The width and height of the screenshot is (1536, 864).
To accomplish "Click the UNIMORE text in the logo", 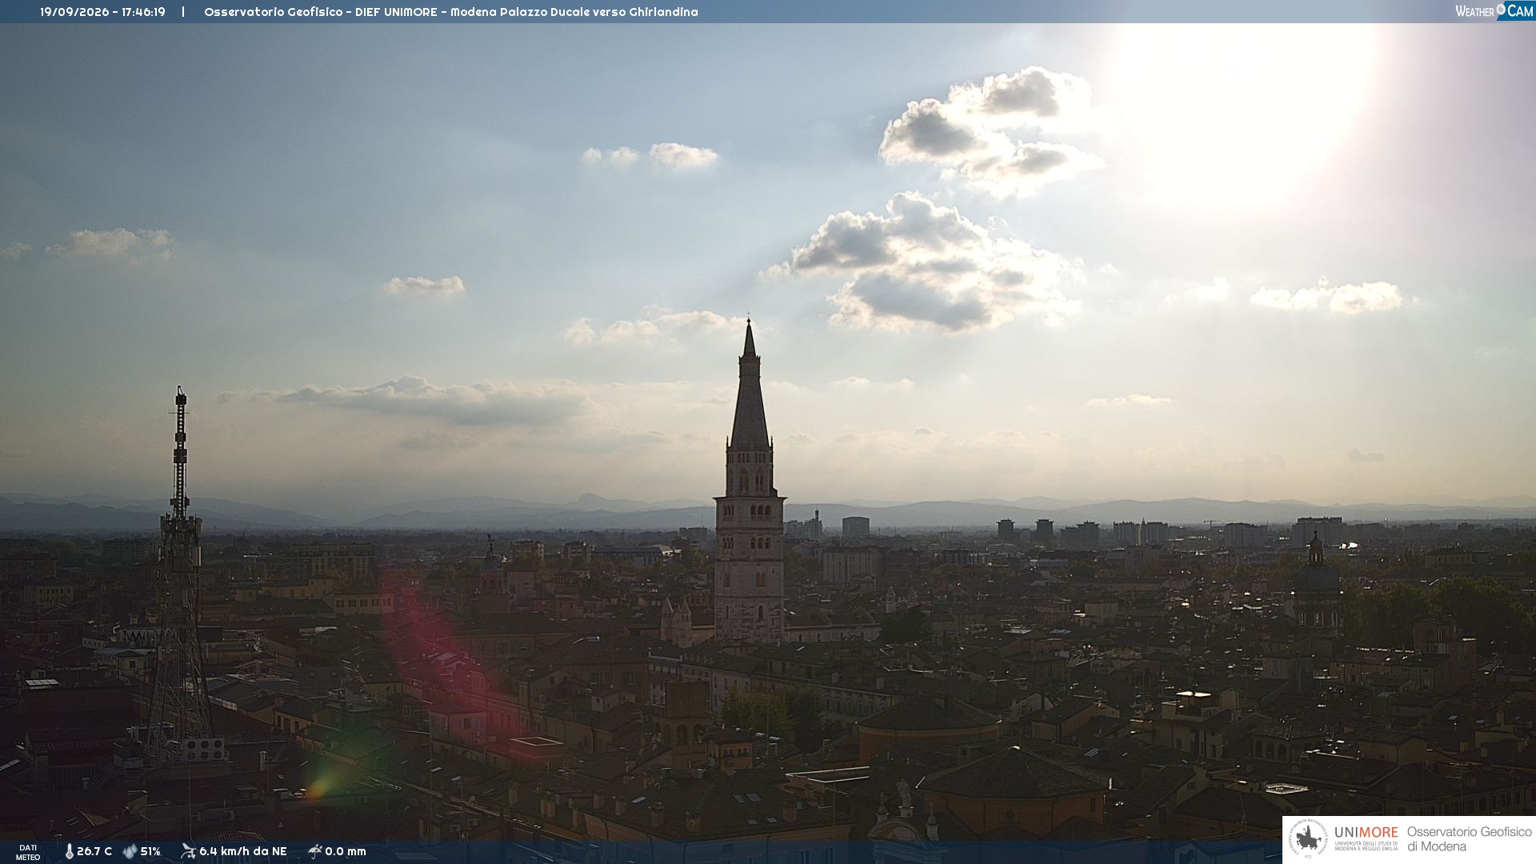I will point(1366,833).
